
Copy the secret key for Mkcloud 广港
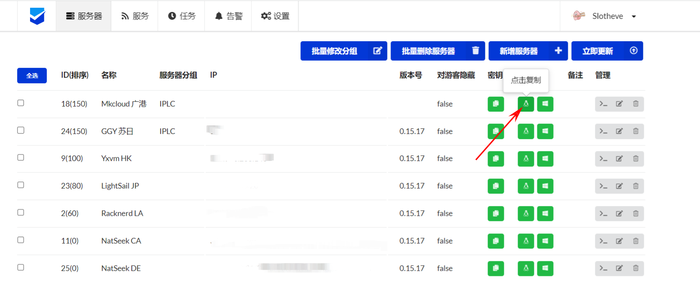coord(495,104)
